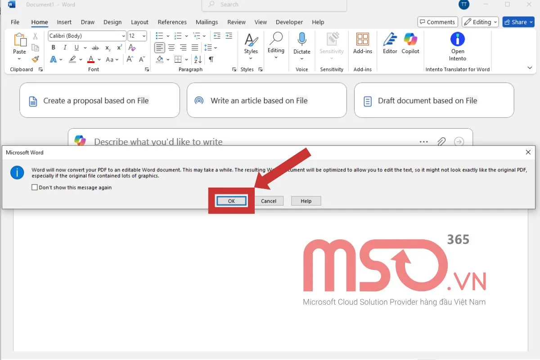This screenshot has height=360, width=540.
Task: Confirm the PDF conversion with OK
Action: (231, 201)
